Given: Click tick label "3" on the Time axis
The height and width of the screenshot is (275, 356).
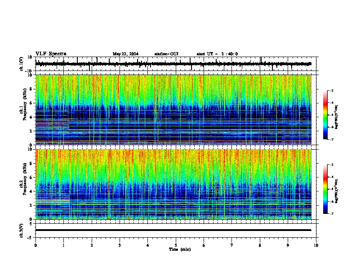Looking at the screenshot, I should [120, 245].
